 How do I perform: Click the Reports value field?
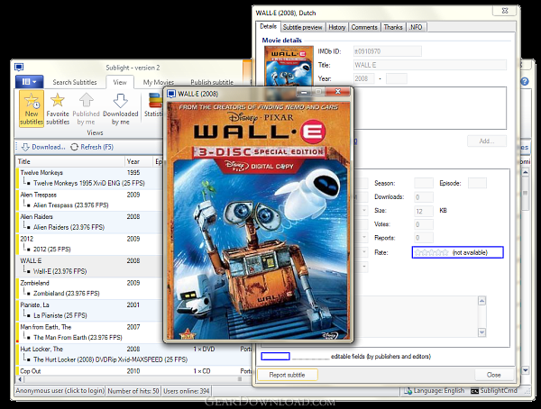(x=424, y=238)
